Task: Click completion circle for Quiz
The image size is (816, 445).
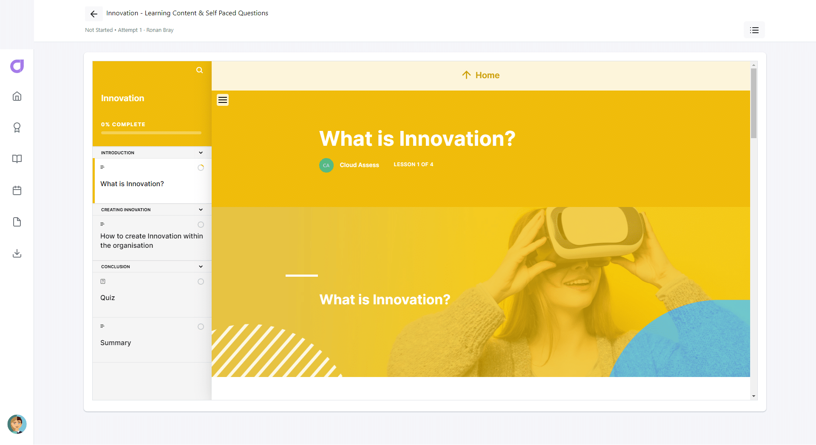Action: 201,282
